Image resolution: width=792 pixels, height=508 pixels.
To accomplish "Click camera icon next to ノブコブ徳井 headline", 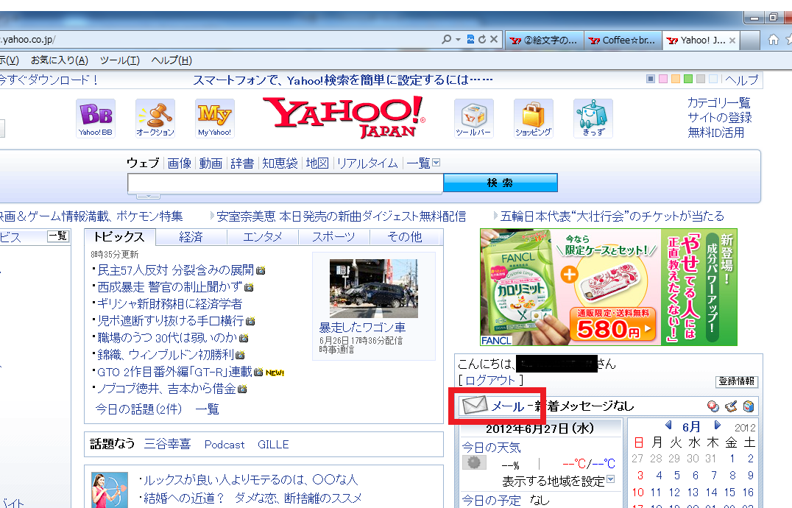I will pos(242,389).
